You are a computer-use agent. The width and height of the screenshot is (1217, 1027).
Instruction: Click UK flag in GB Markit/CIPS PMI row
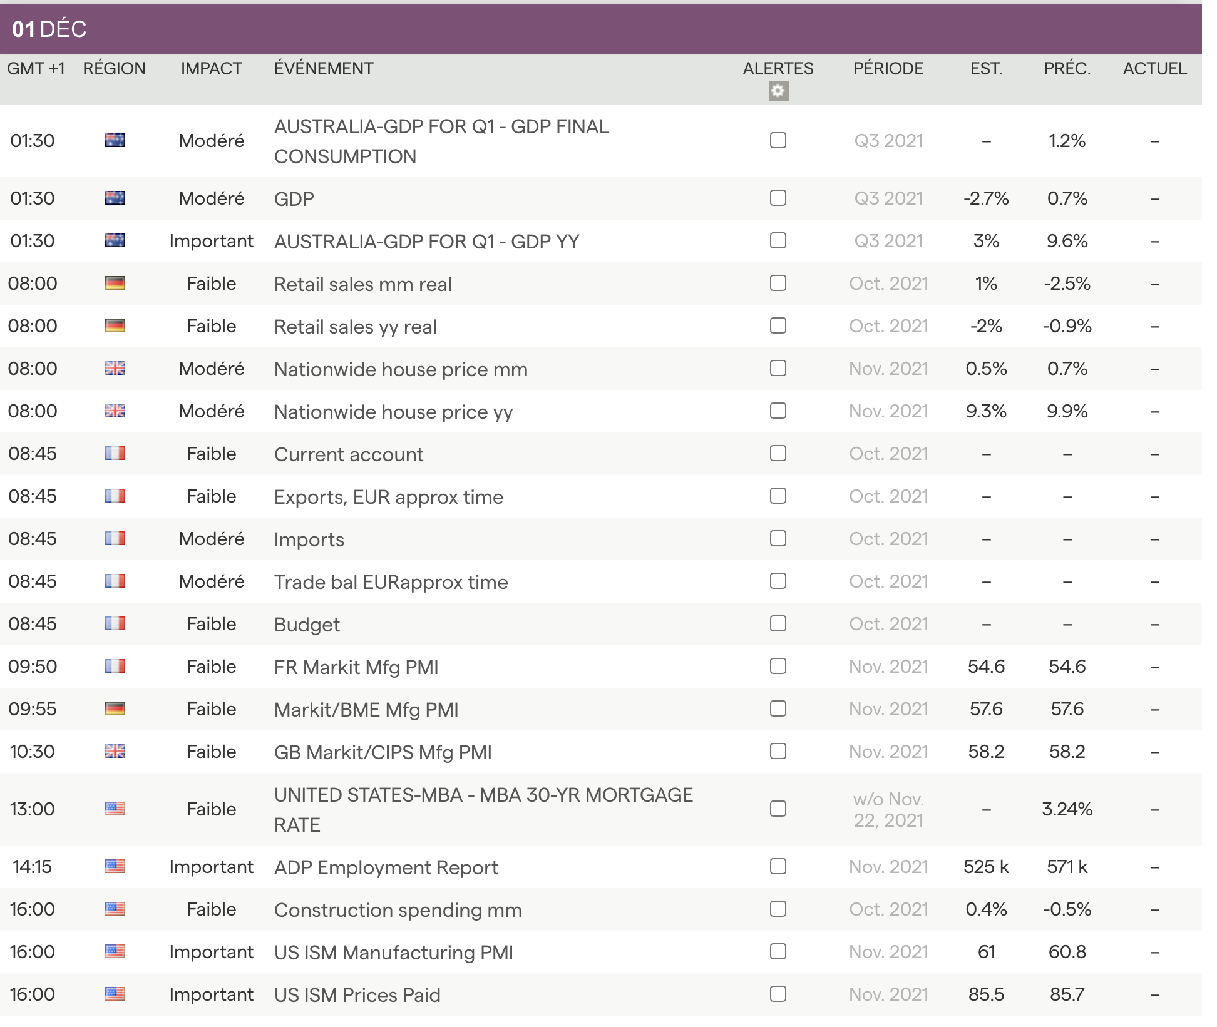pos(115,752)
